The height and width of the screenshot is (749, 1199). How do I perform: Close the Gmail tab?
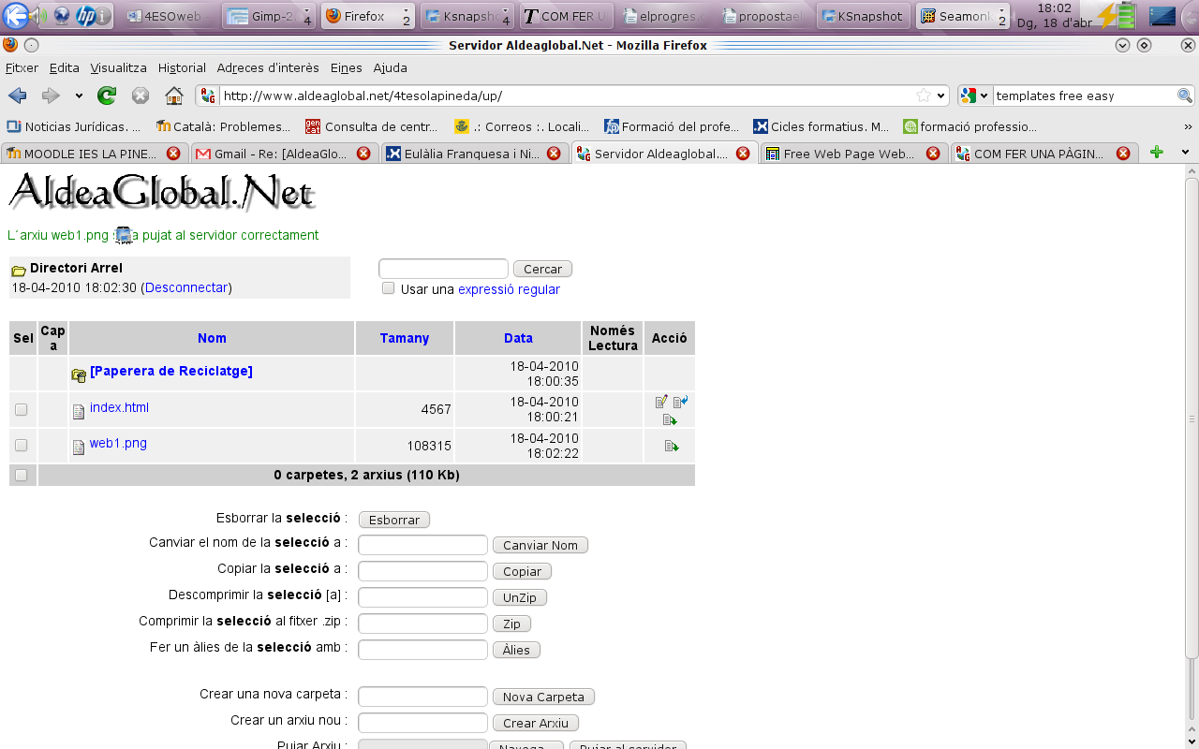(x=363, y=154)
